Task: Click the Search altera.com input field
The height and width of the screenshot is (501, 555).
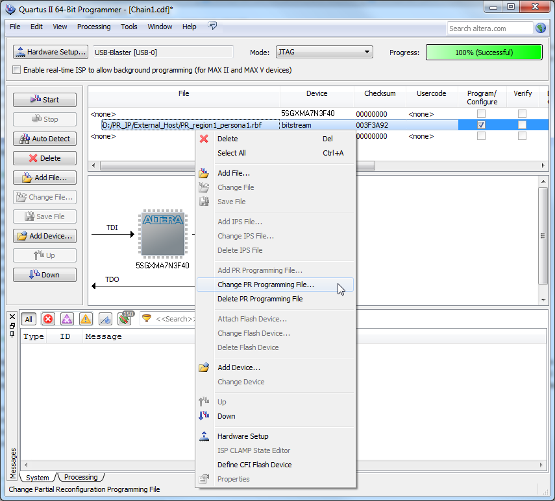Action: (x=489, y=29)
